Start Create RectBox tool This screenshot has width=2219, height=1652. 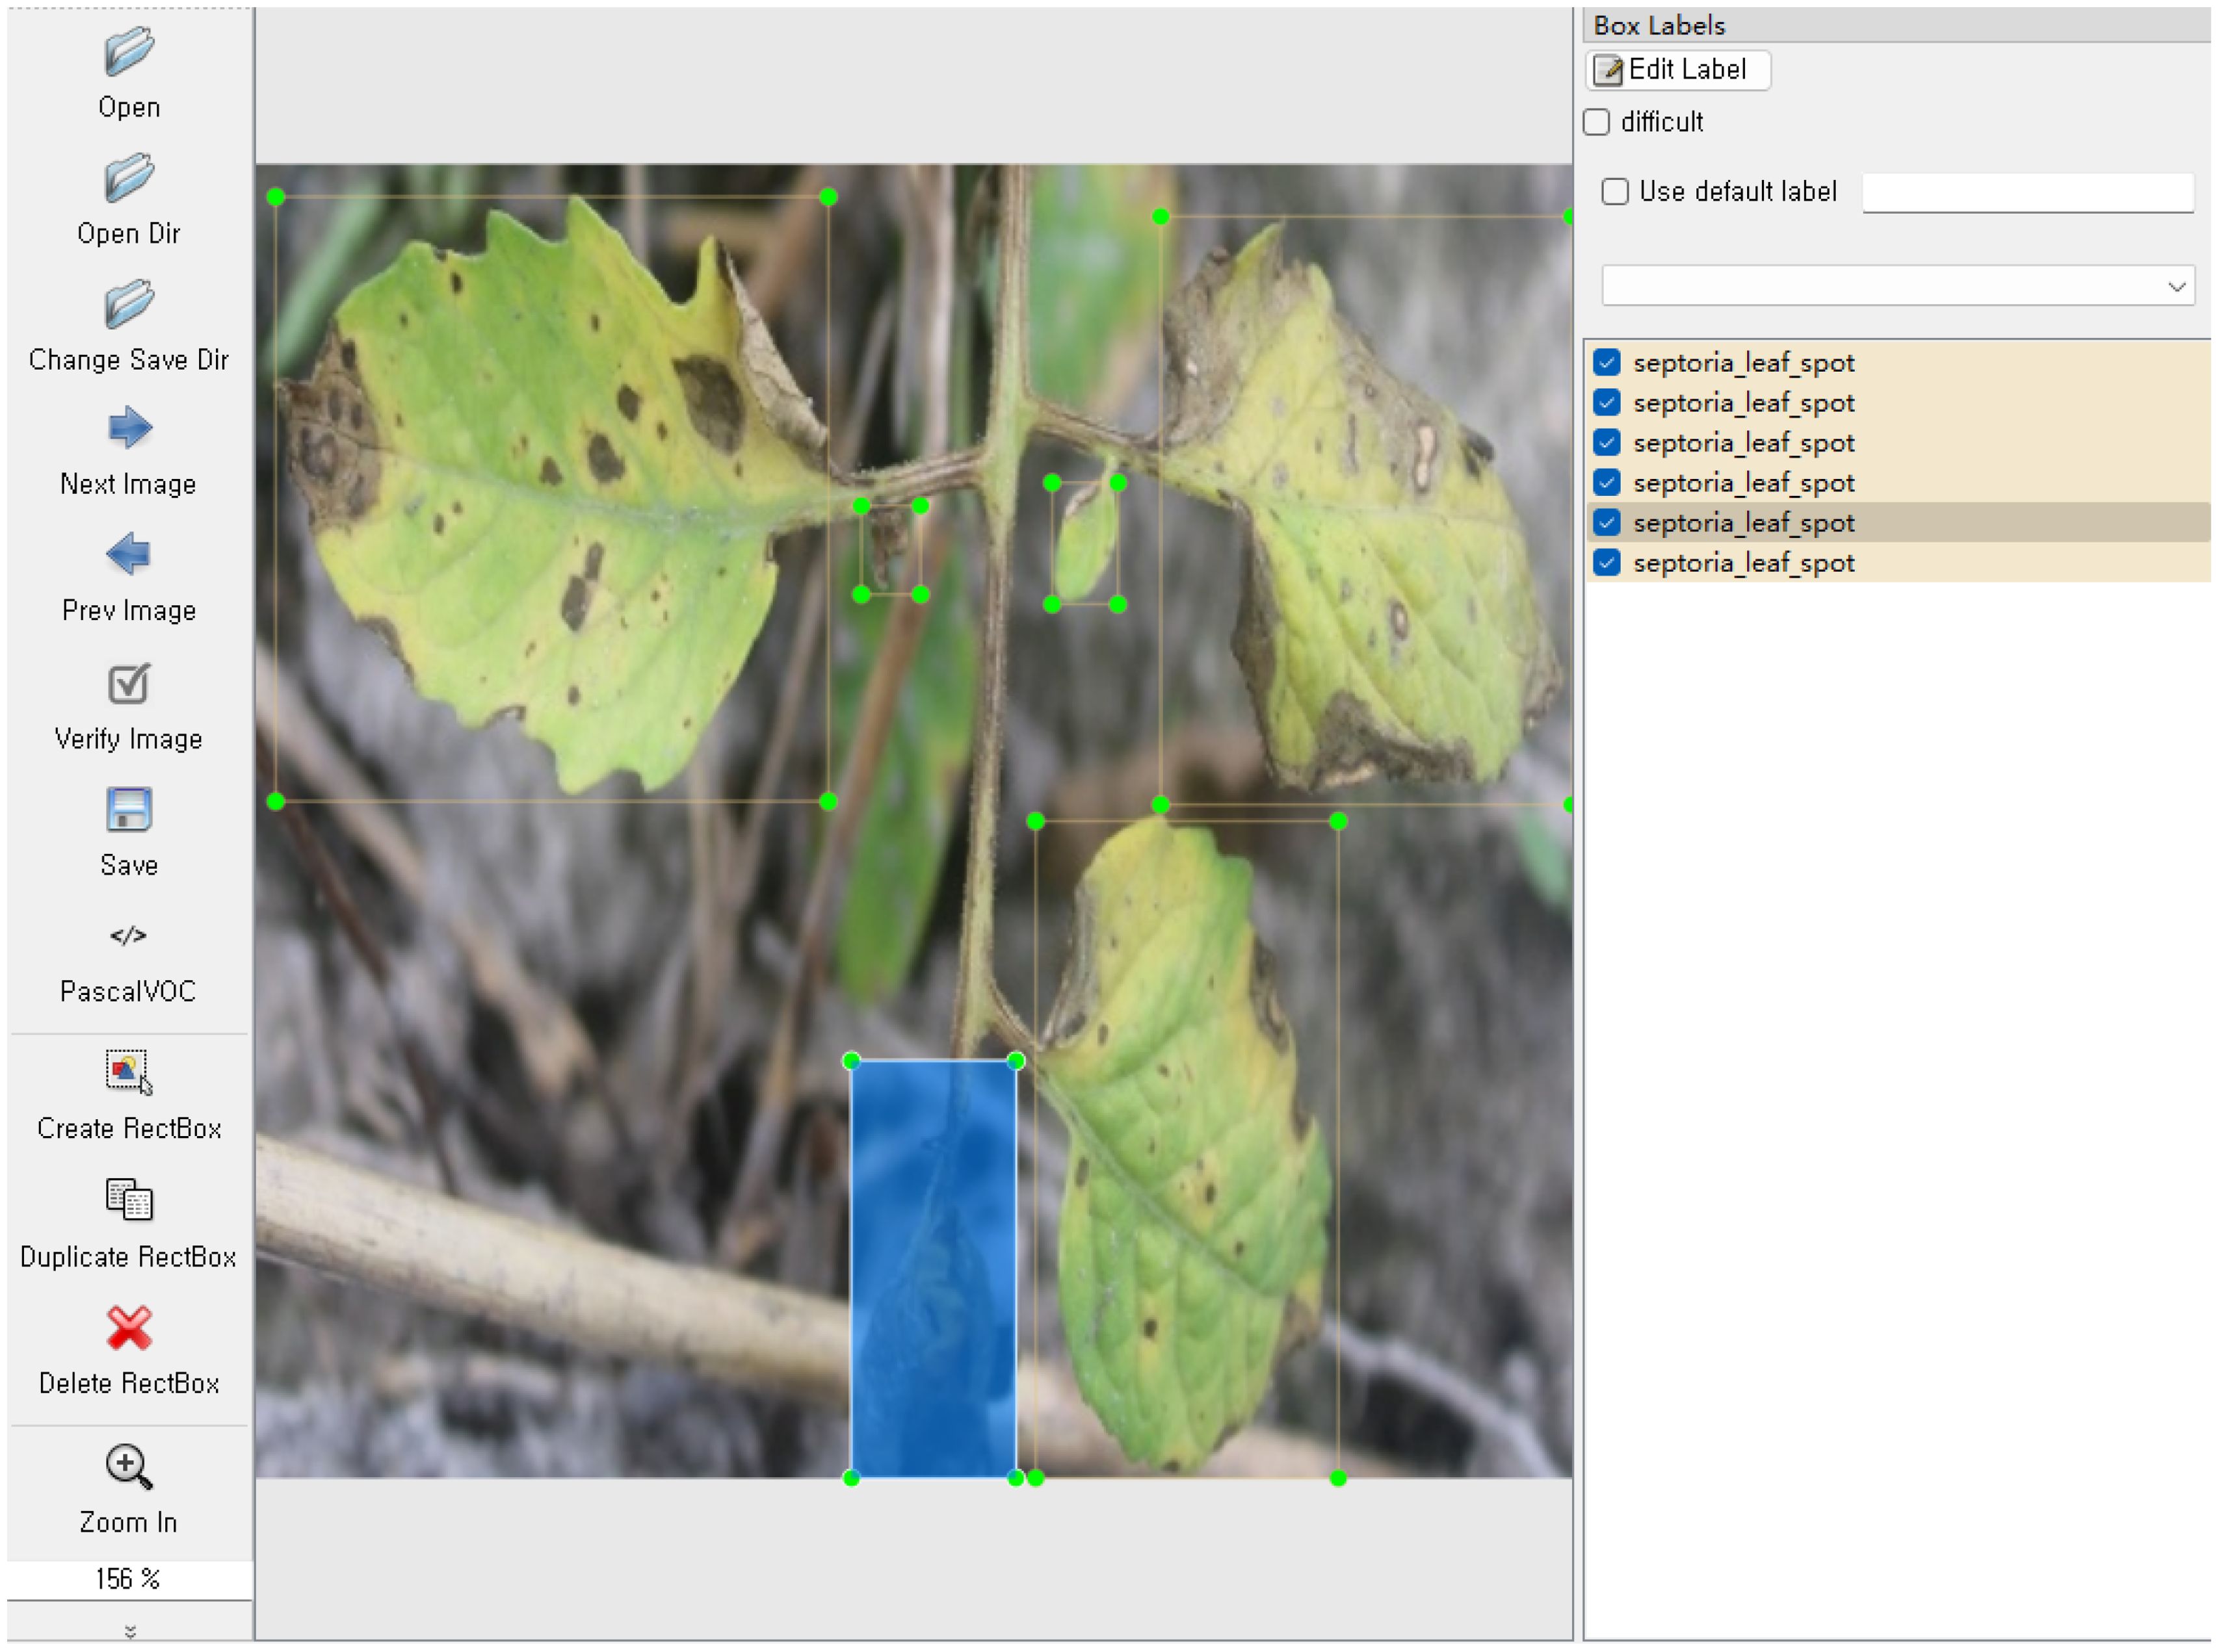coord(128,1072)
